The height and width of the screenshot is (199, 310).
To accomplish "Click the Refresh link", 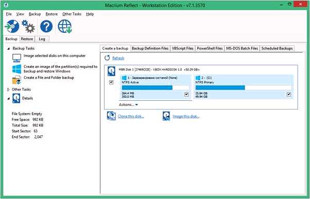I will (118, 58).
